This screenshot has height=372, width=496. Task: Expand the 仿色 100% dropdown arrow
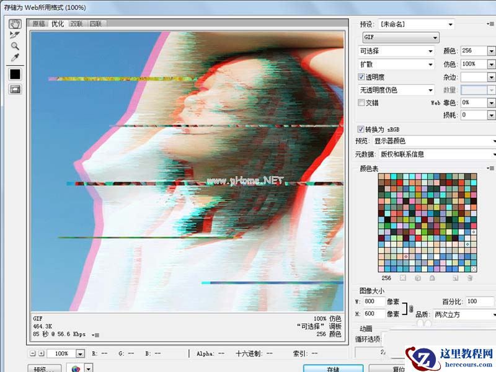tap(491, 64)
